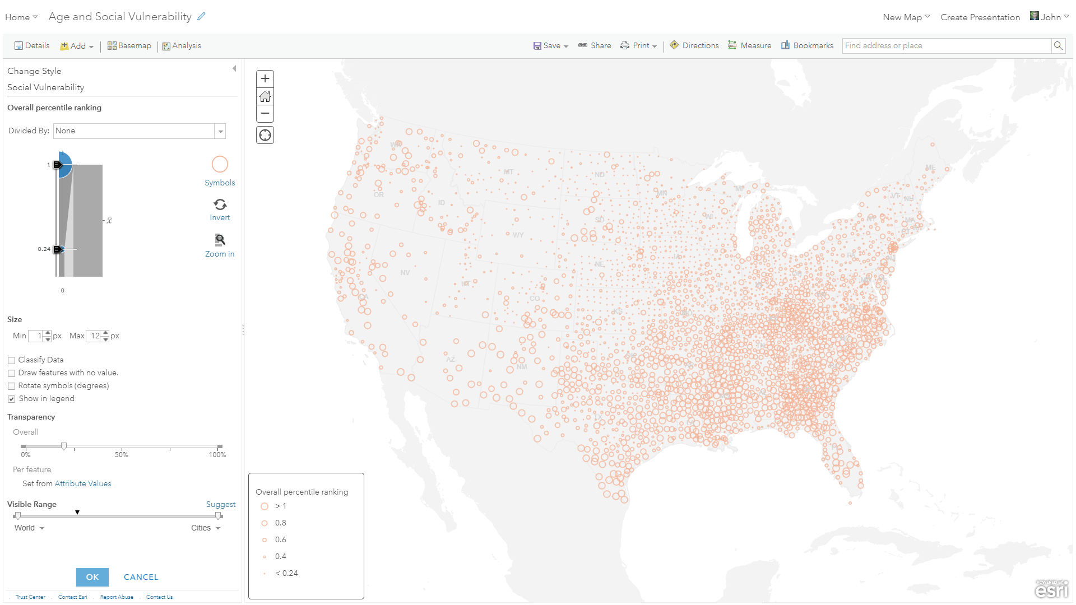The width and height of the screenshot is (1076, 605).
Task: Expand the Divided By dropdown
Action: pos(220,131)
